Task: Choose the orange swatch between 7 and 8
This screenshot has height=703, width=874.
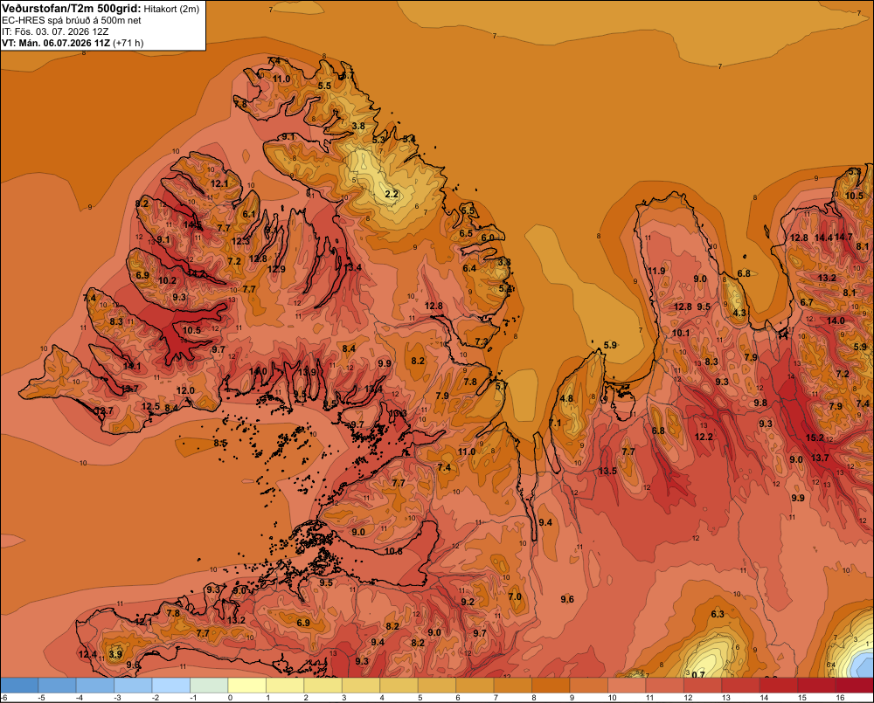Action: point(513,686)
